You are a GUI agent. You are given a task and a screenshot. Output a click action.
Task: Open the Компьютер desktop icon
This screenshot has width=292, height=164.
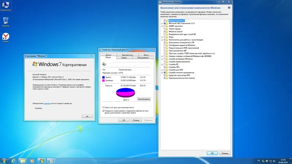point(5,6)
